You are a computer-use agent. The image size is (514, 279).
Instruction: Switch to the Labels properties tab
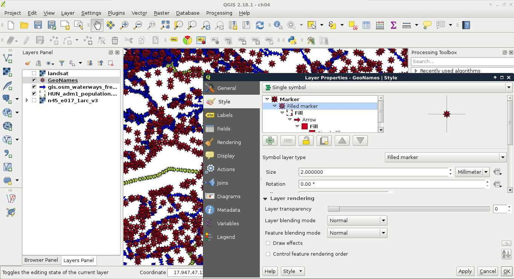coord(225,115)
